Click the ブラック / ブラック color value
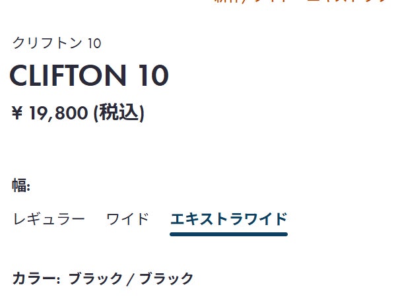 [131, 279]
